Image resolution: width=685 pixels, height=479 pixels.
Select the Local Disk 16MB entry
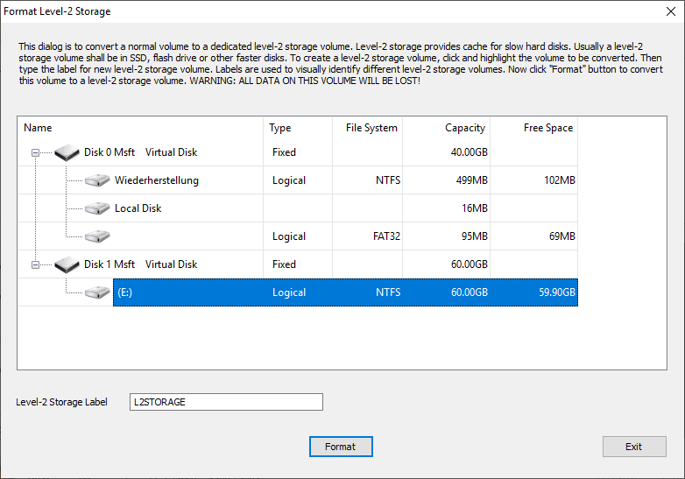(138, 208)
